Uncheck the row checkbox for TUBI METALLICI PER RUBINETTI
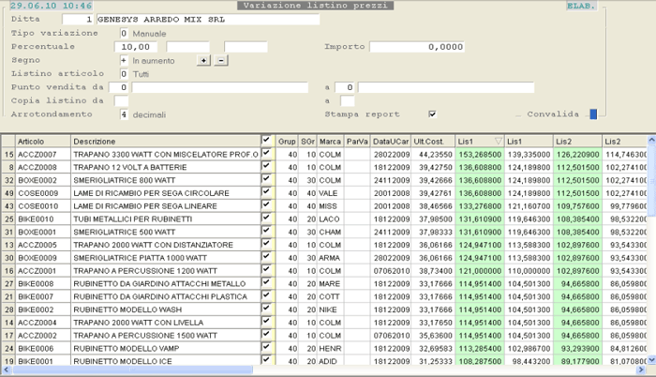This screenshot has width=656, height=377. pyautogui.click(x=267, y=218)
